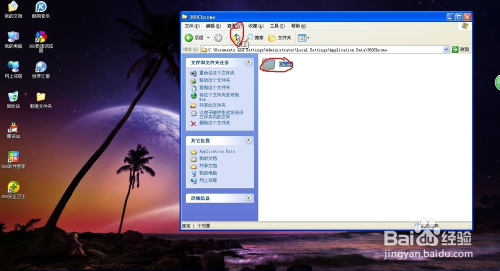This screenshot has width=500, height=271.
Task: Maximize the 360Chrome window
Action: 459,17
